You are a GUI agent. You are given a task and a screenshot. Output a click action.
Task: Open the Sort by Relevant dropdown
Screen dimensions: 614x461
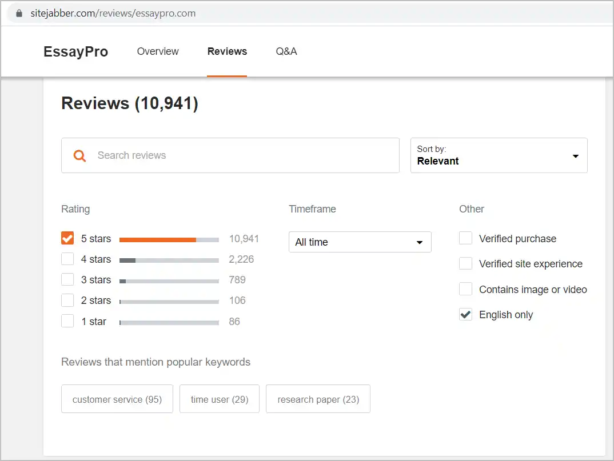tap(499, 155)
